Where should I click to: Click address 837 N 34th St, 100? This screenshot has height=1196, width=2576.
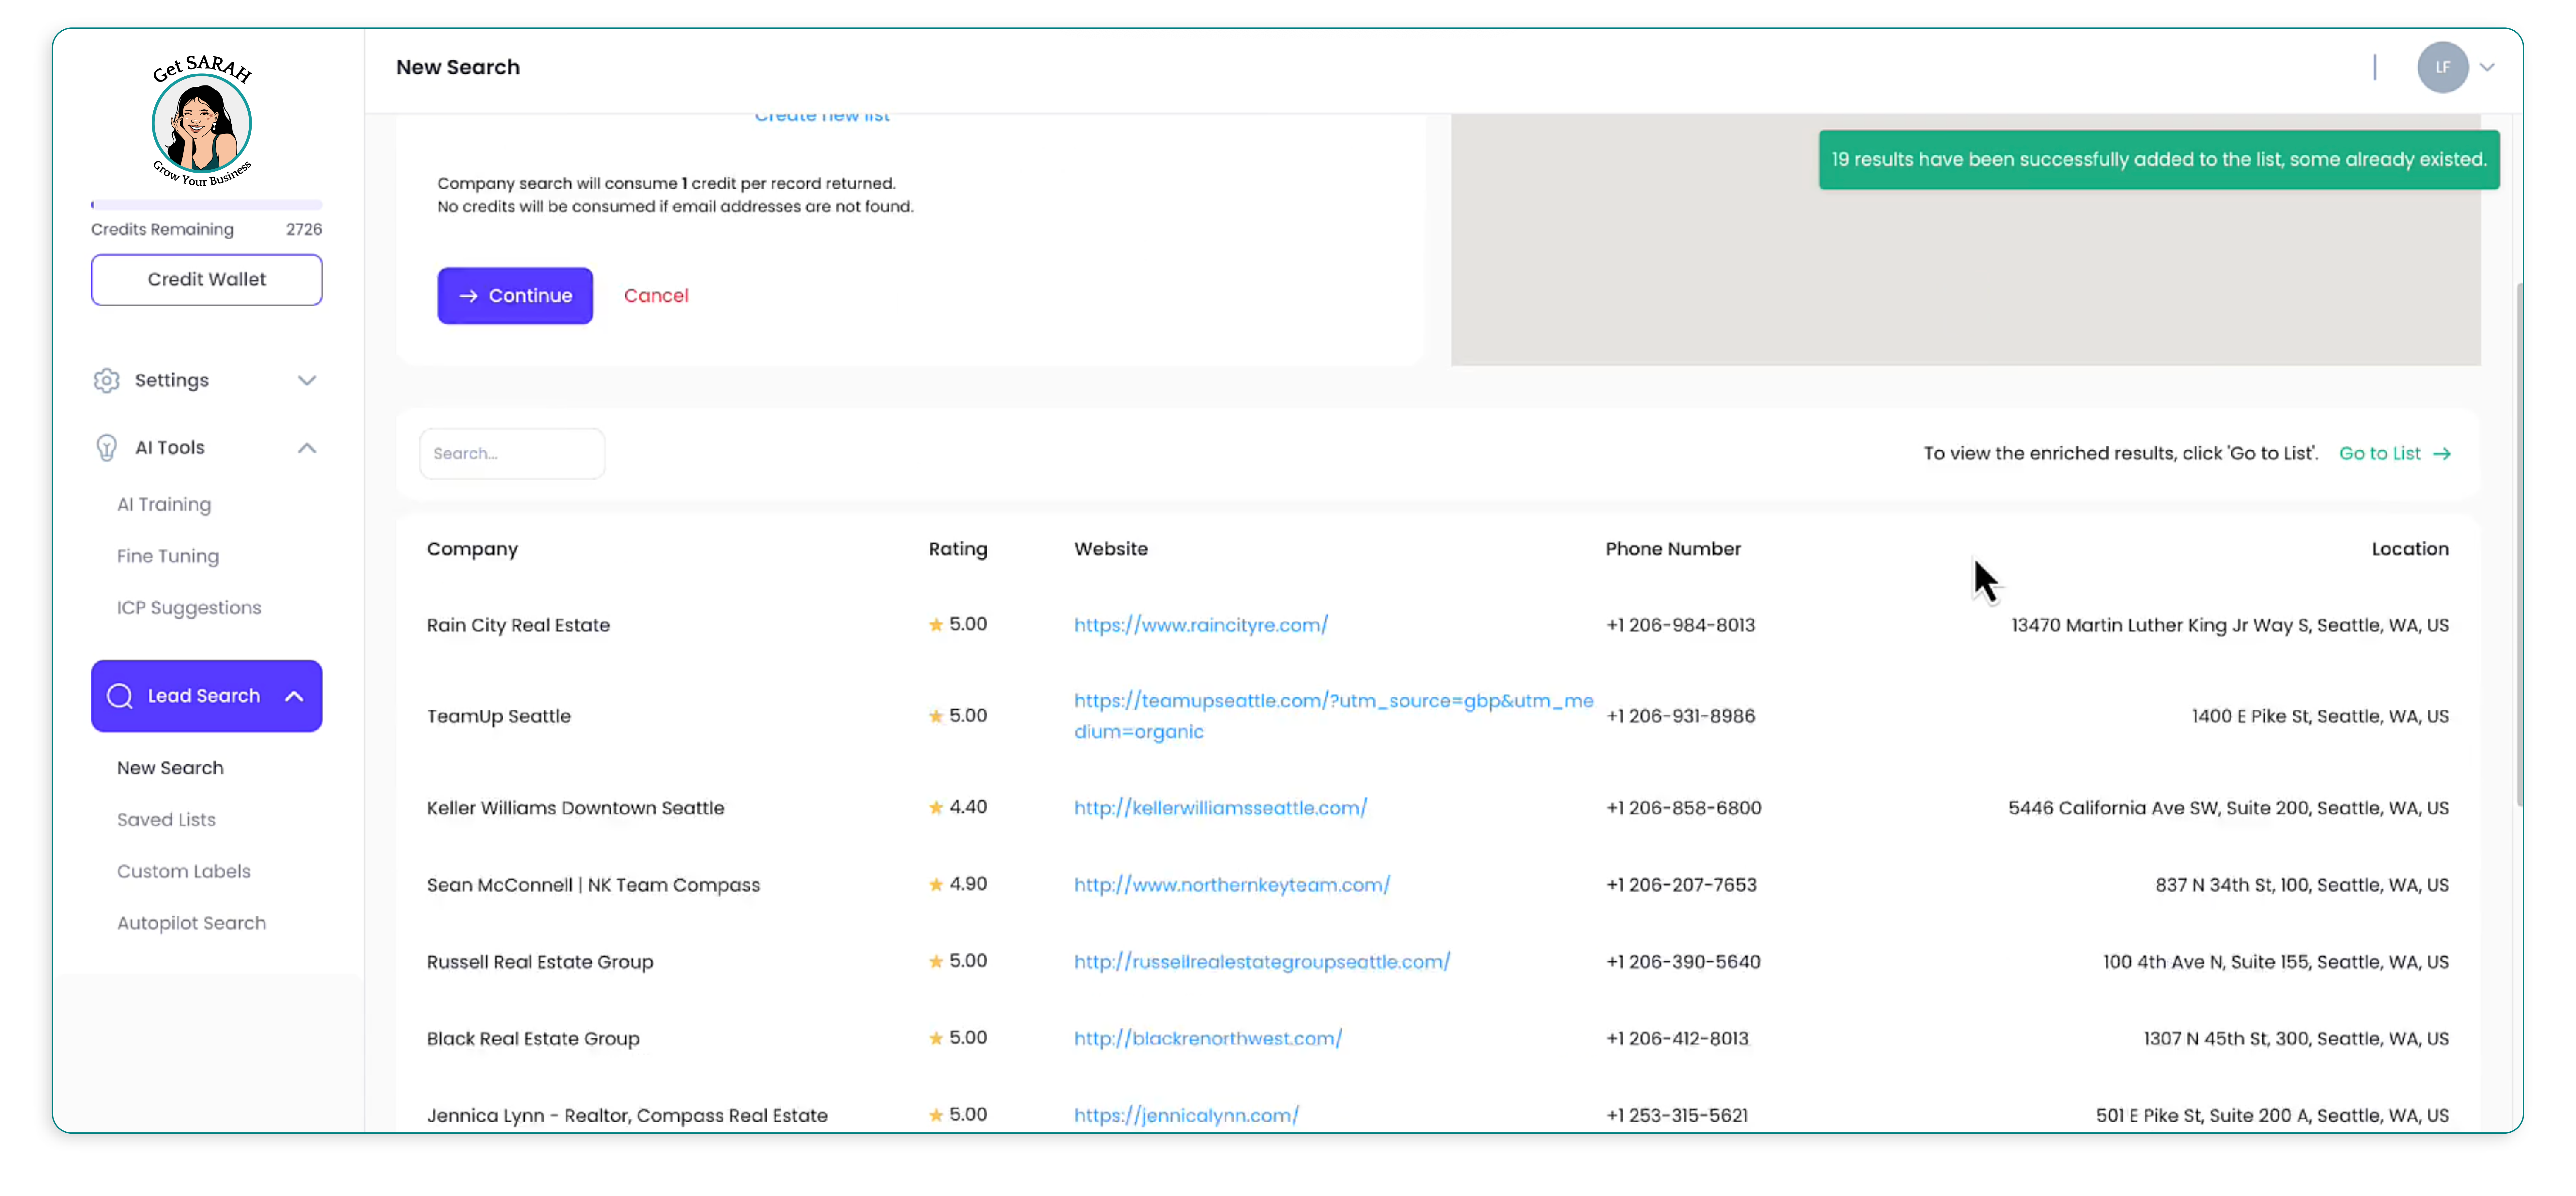tap(2302, 885)
